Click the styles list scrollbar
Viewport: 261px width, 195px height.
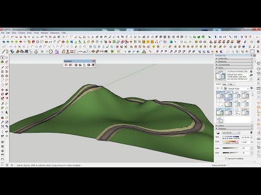tap(252, 107)
